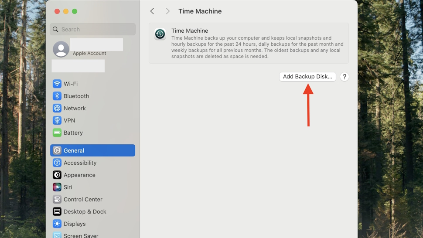The height and width of the screenshot is (238, 423).
Task: Open Bluetooth settings pane label
Action: [76, 96]
